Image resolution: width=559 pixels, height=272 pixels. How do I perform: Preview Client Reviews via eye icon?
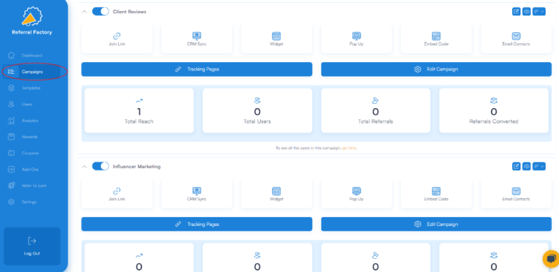(527, 11)
